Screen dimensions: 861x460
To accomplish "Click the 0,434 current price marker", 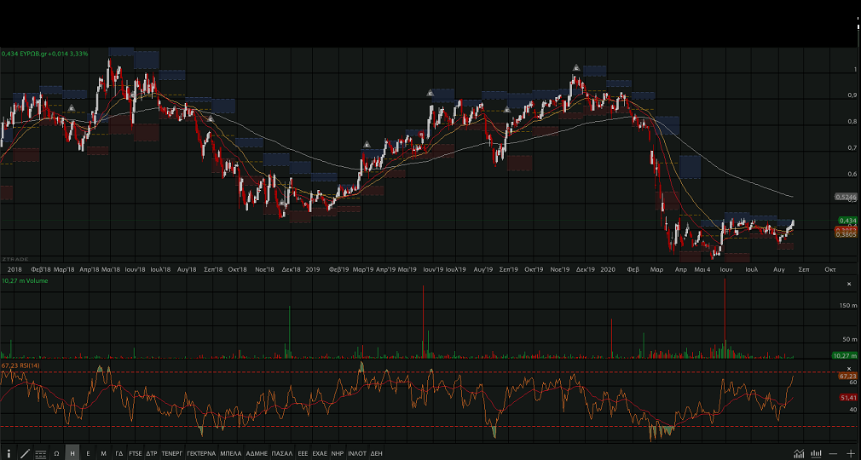I will coord(847,221).
